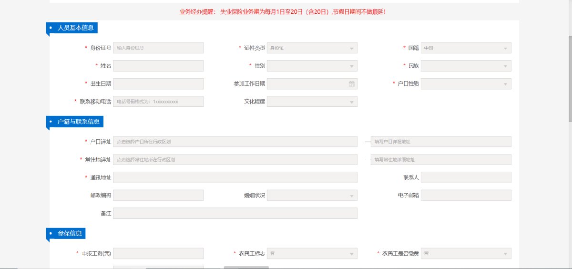Open the 户口性质 dropdown
The height and width of the screenshot is (269, 572).
(466, 84)
